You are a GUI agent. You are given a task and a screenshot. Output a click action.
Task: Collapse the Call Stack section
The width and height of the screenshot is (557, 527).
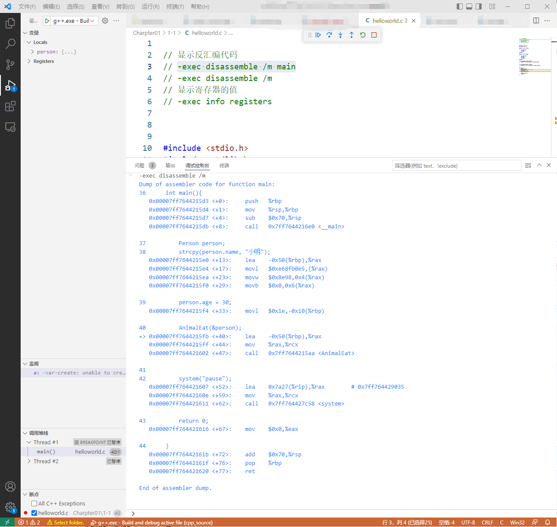pyautogui.click(x=73, y=433)
